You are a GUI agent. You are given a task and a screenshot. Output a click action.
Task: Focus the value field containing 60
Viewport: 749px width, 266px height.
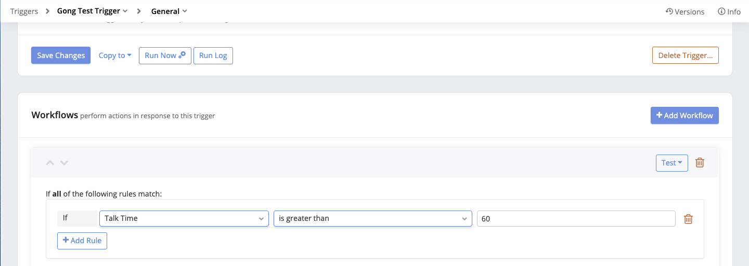(x=576, y=218)
